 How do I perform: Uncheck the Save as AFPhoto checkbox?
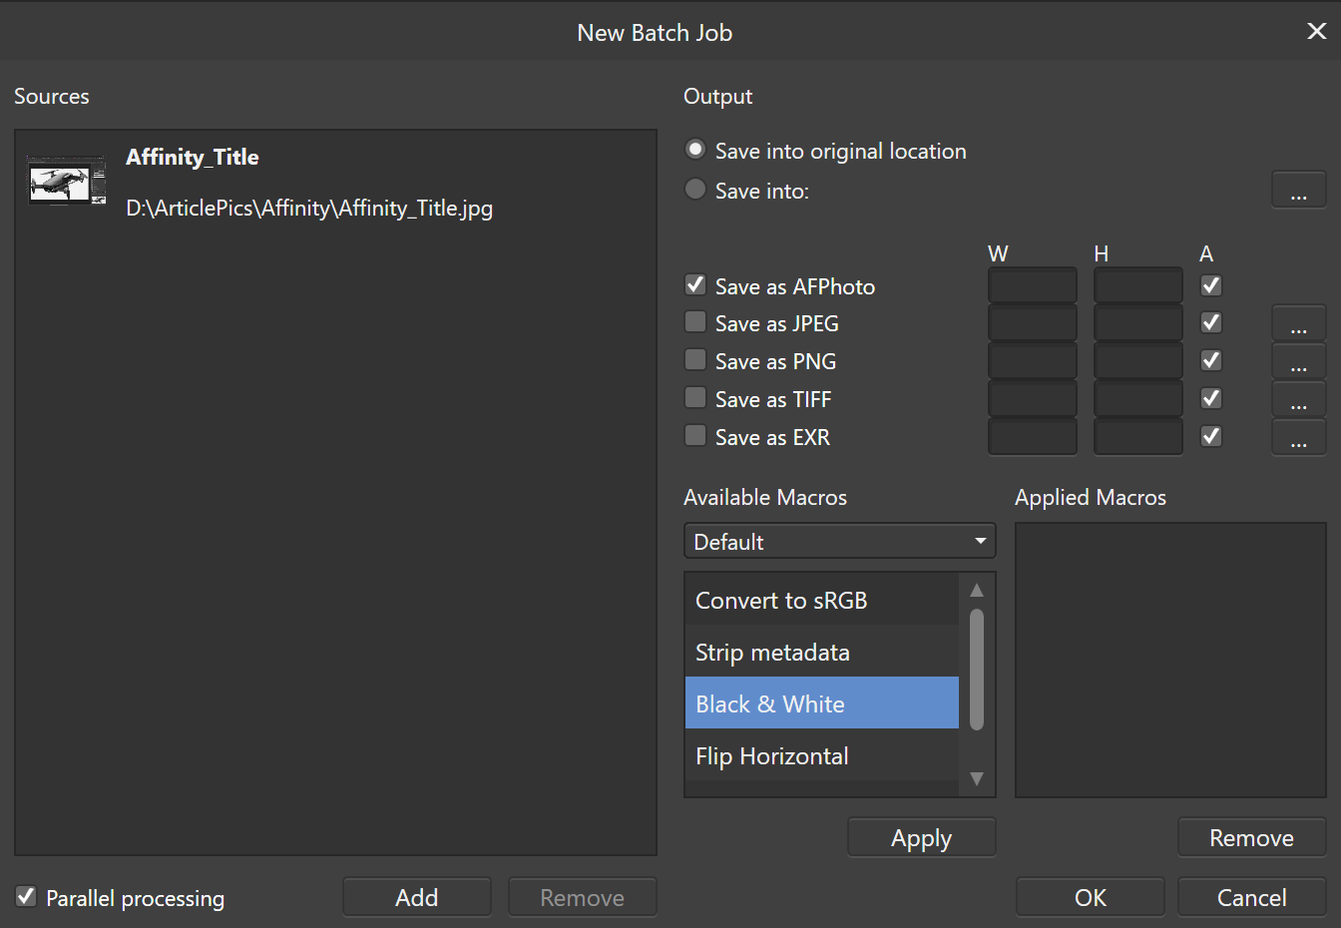tap(695, 285)
